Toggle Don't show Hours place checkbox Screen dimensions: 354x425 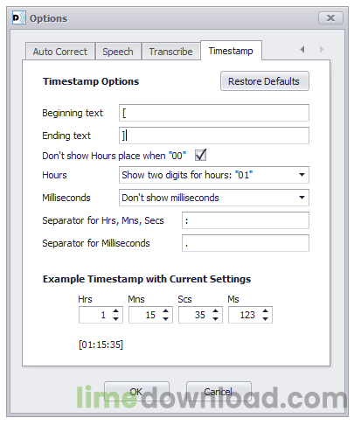pos(200,155)
